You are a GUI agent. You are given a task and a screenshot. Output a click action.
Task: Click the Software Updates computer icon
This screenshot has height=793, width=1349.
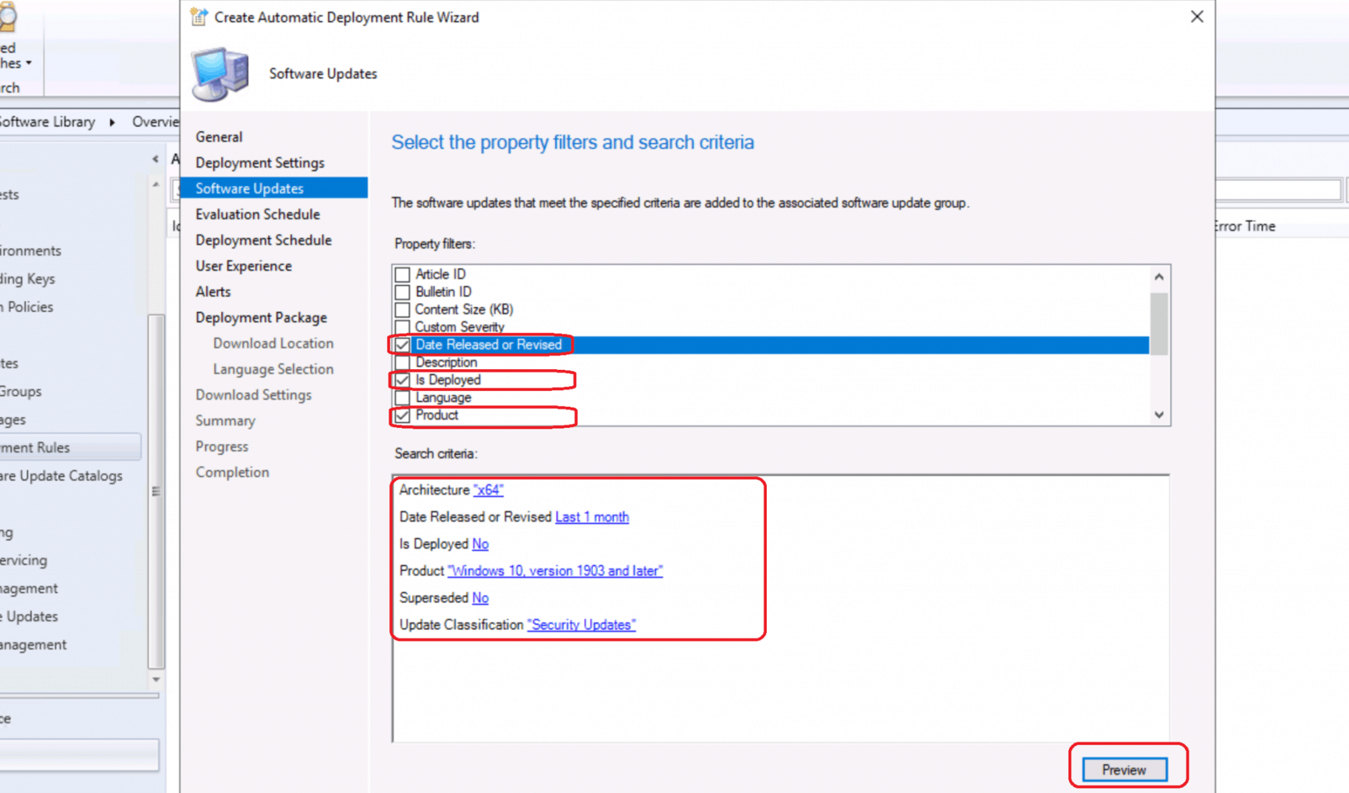tap(221, 74)
